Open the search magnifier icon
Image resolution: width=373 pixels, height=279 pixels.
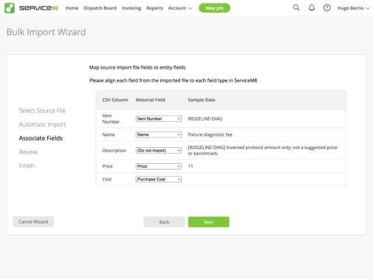[x=296, y=8]
